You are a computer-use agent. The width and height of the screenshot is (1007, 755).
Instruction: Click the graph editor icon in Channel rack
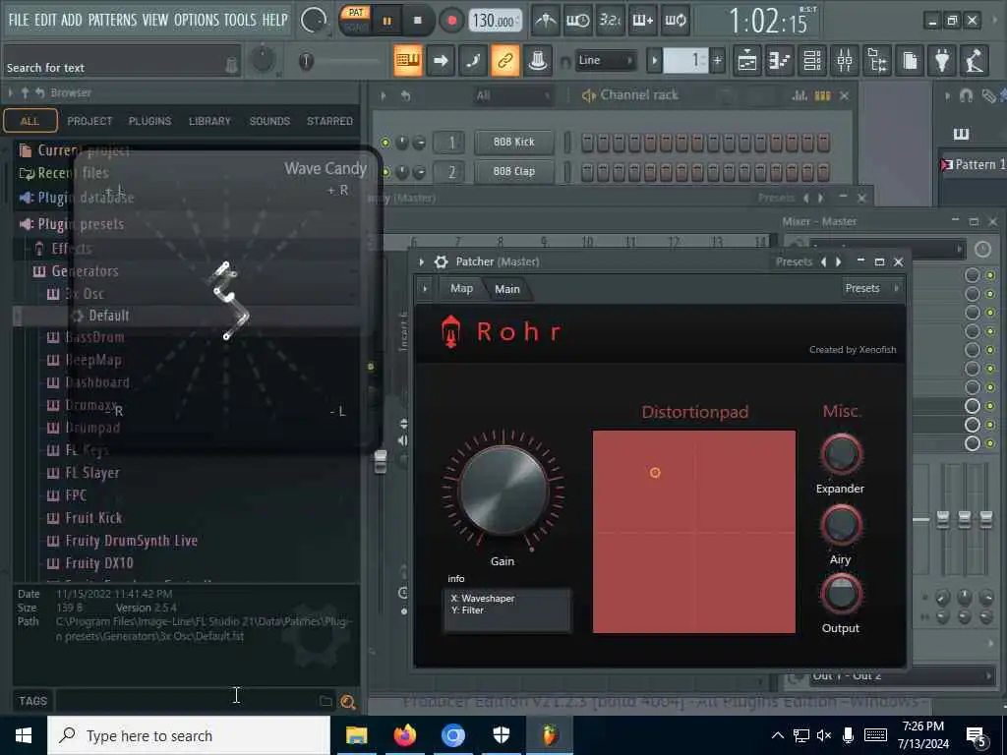click(800, 95)
